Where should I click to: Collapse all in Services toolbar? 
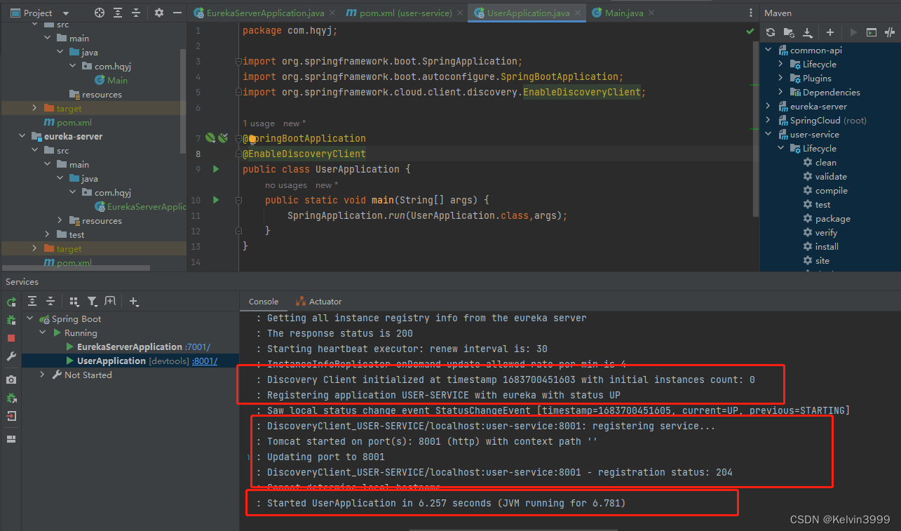pyautogui.click(x=50, y=302)
